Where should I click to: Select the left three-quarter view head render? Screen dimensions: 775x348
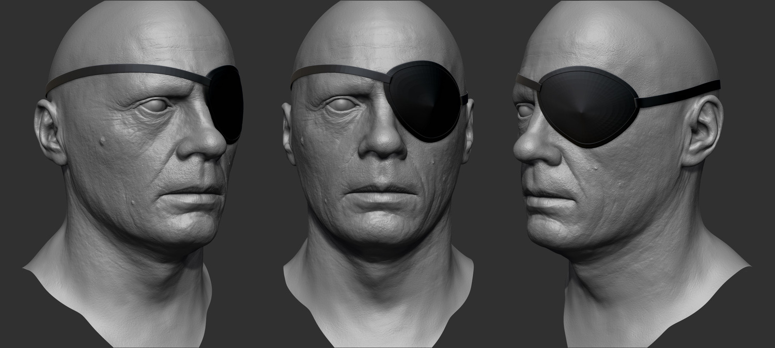pos(139,171)
